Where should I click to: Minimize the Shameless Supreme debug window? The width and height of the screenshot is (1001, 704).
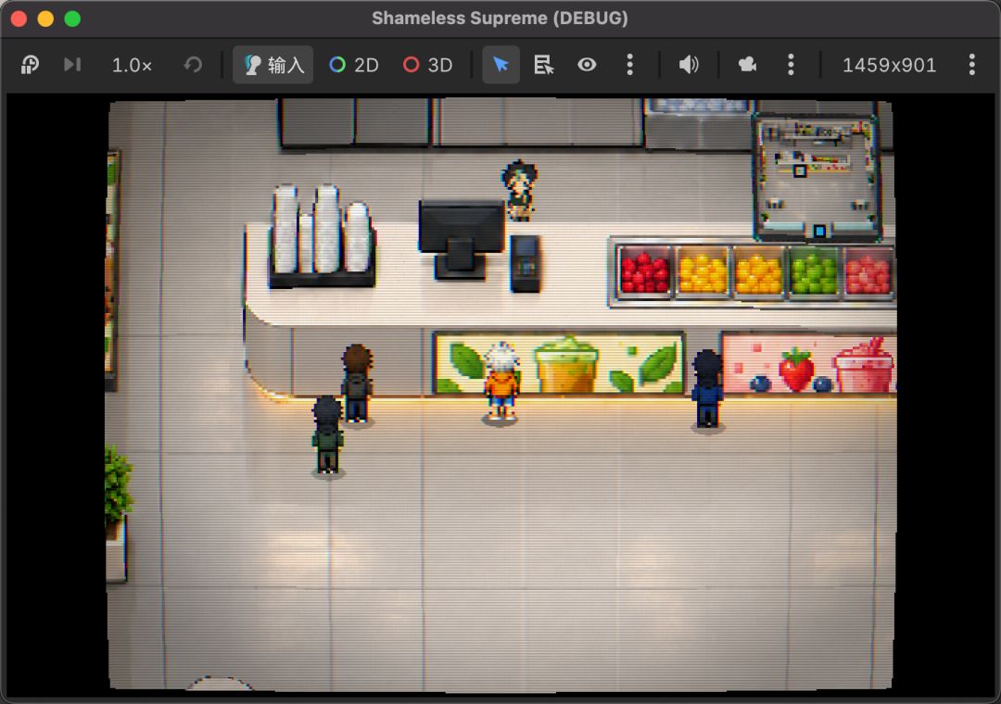(46, 19)
